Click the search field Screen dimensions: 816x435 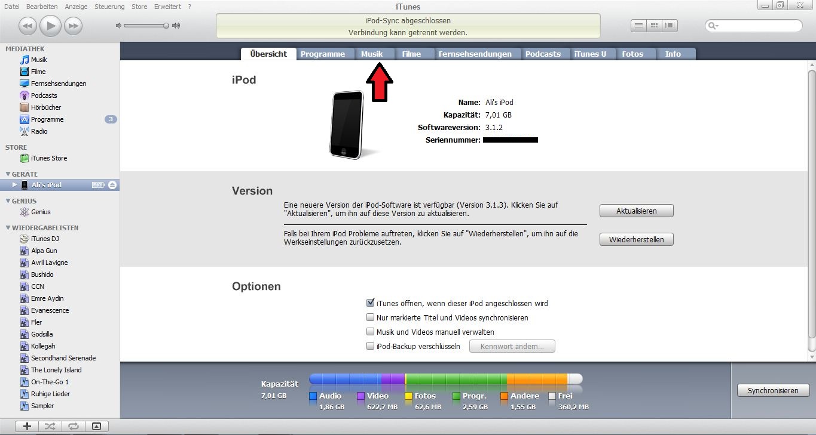pyautogui.click(x=754, y=26)
